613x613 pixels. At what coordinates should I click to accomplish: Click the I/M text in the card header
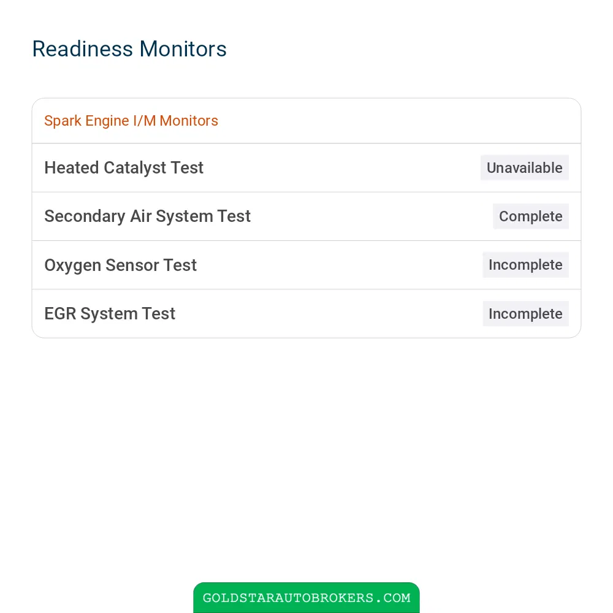pyautogui.click(x=144, y=121)
